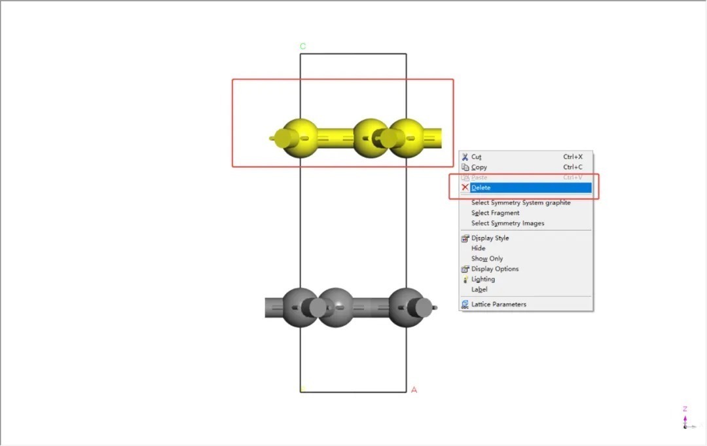Click the leftmost yellow selected atom
The image size is (707, 446).
coord(299,138)
